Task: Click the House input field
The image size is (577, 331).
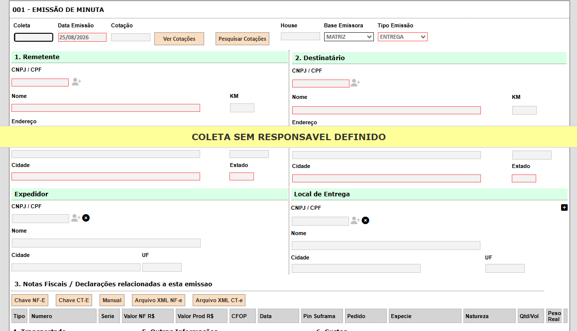Action: [300, 36]
